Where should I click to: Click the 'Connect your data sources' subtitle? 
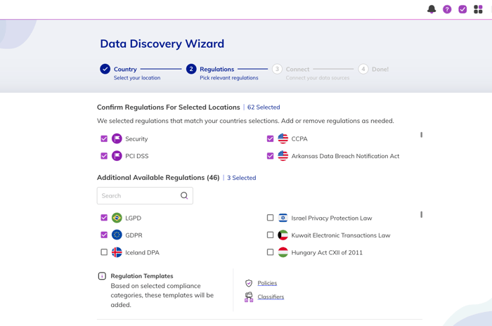pyautogui.click(x=317, y=78)
